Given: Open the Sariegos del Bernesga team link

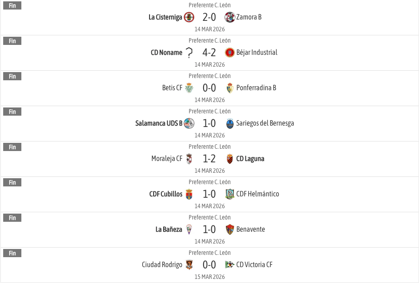Looking at the screenshot, I should coord(265,123).
